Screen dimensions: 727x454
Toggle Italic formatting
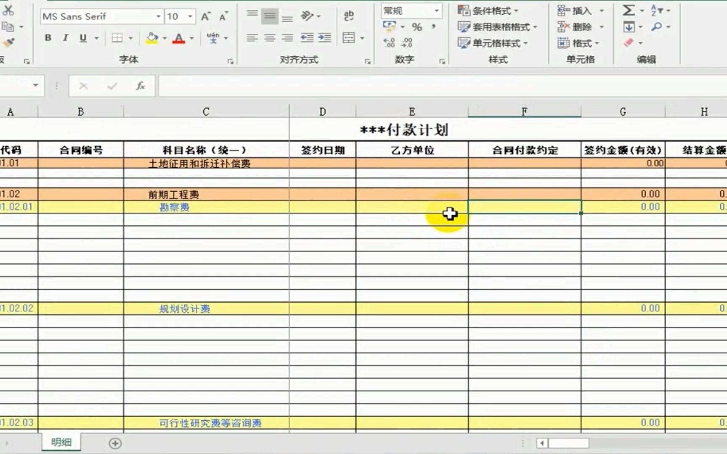[x=65, y=38]
